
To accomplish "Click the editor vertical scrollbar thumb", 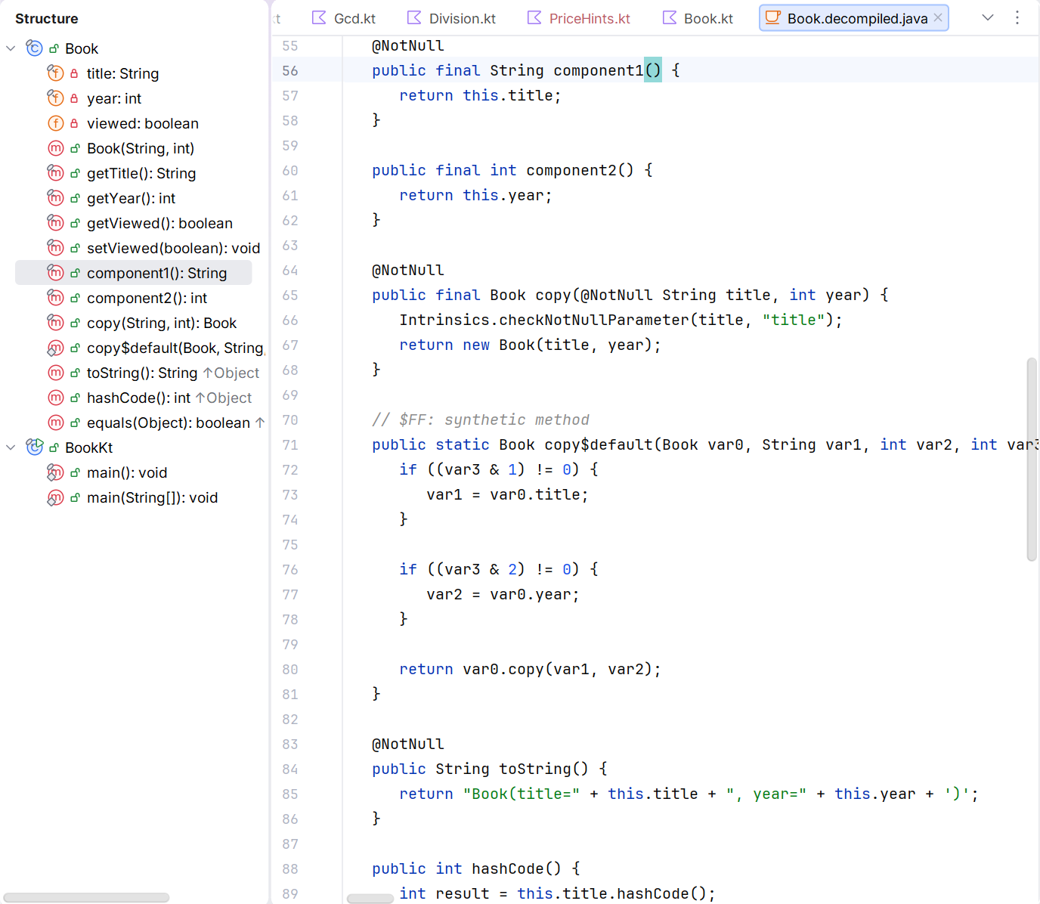I will 1032,460.
